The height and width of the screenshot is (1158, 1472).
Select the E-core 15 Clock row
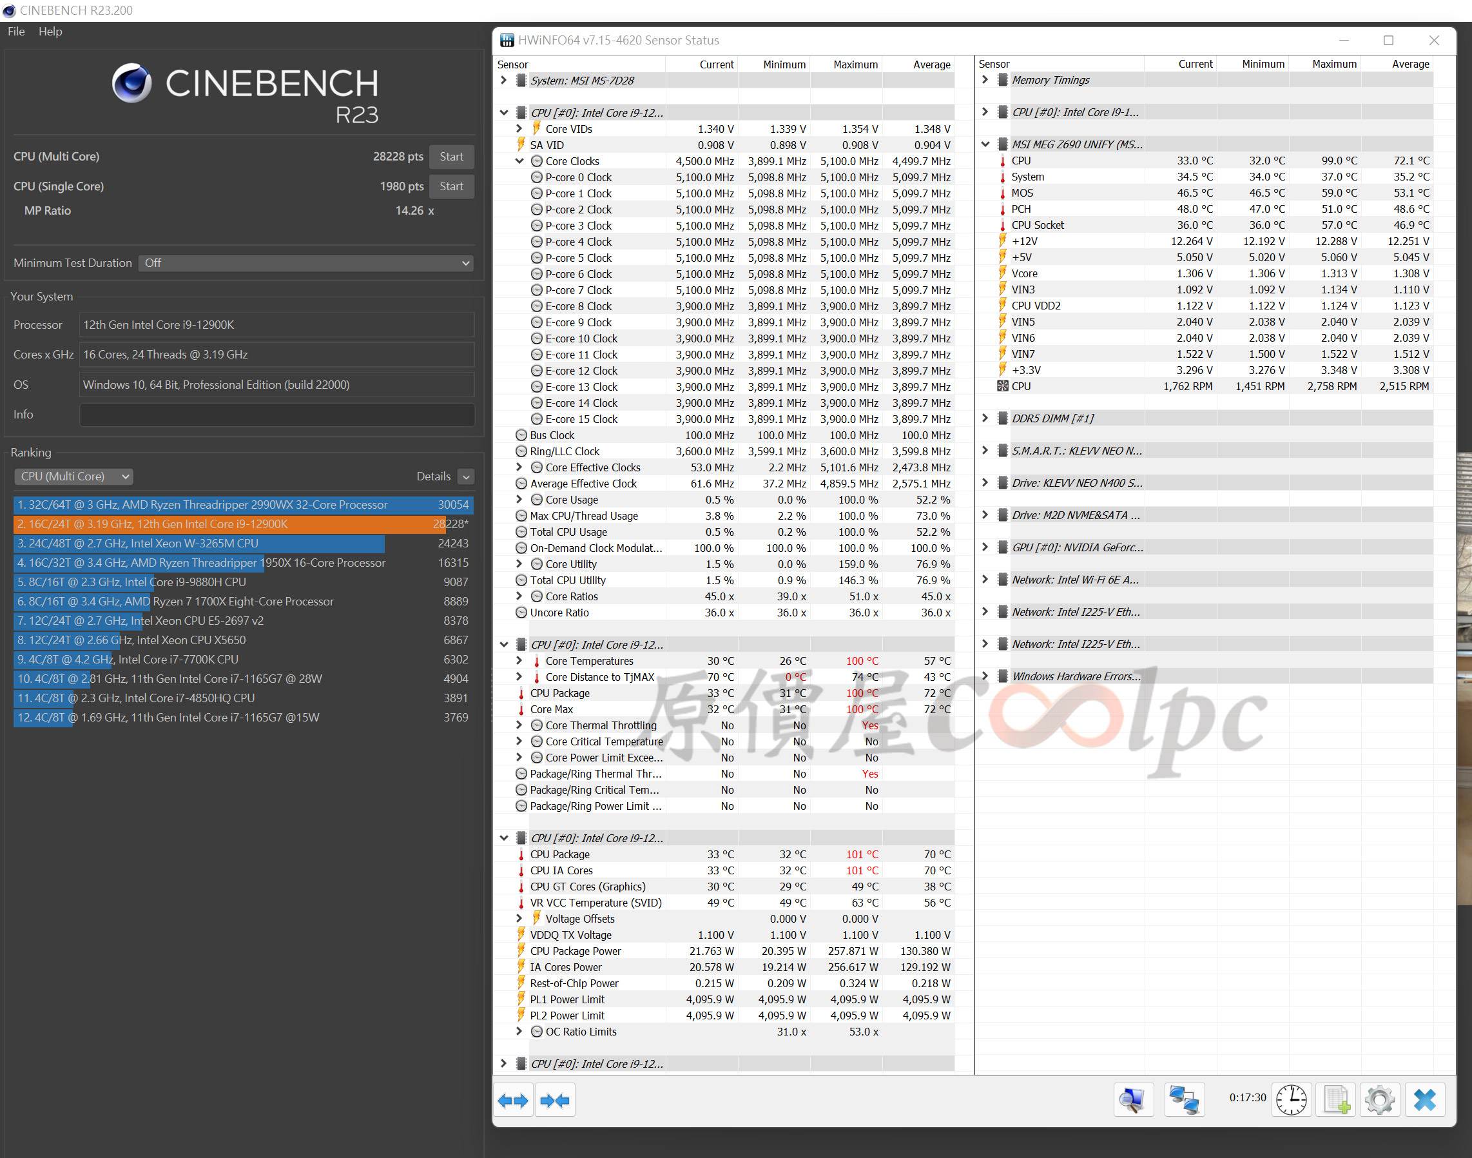(725, 419)
